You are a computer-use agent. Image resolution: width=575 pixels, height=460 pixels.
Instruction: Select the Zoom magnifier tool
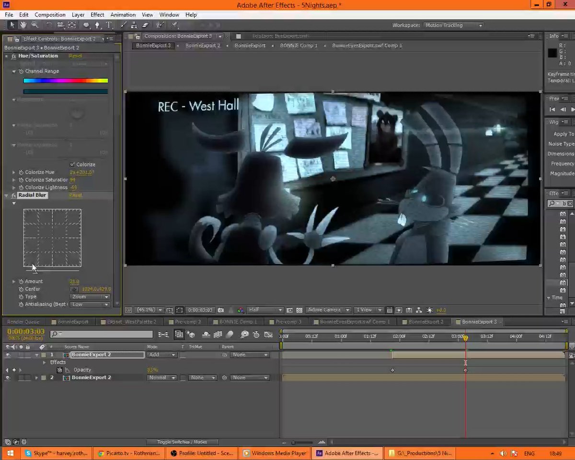[x=34, y=25]
